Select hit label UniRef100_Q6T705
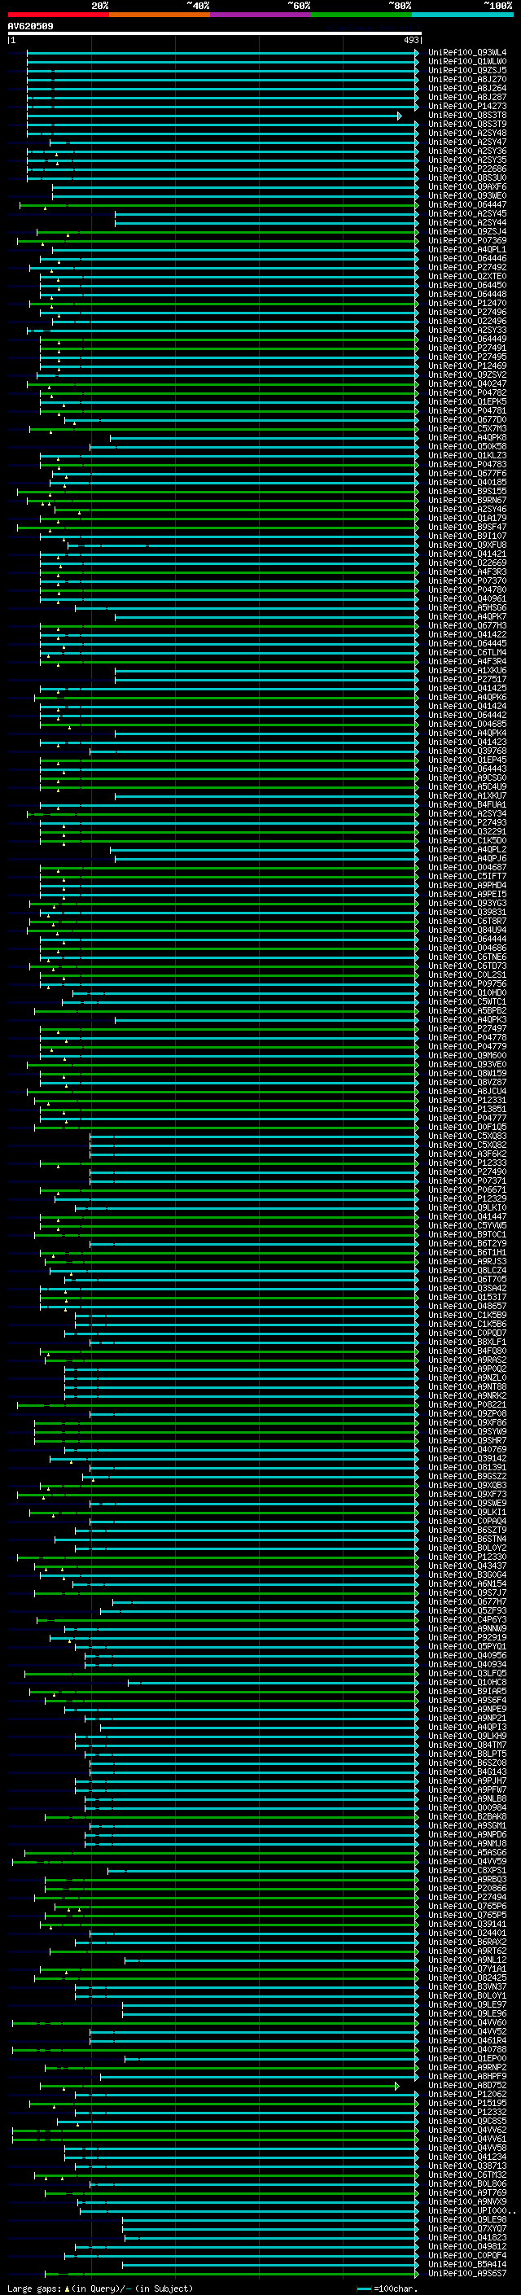Screen dimensions: 521x2295 pos(466,1279)
